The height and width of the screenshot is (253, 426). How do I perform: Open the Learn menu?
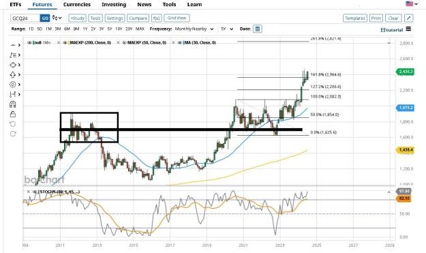tap(194, 4)
